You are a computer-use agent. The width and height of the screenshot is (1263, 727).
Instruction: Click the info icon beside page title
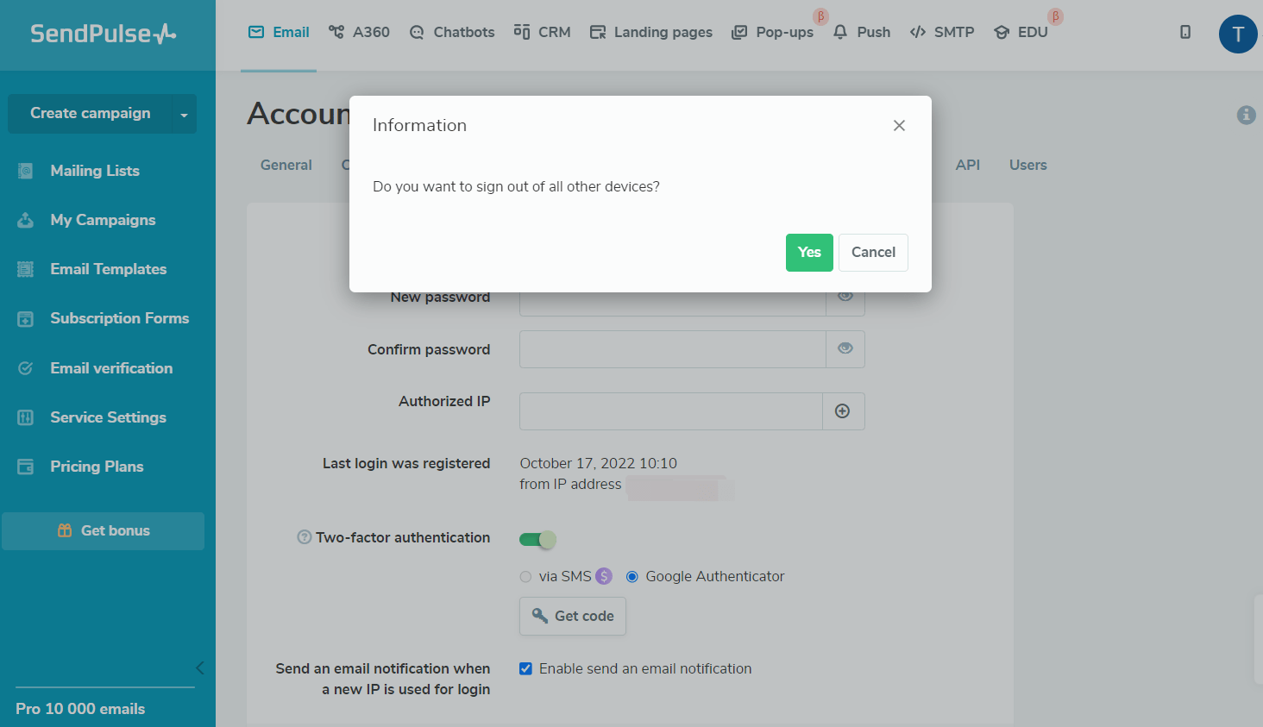[x=1246, y=115]
